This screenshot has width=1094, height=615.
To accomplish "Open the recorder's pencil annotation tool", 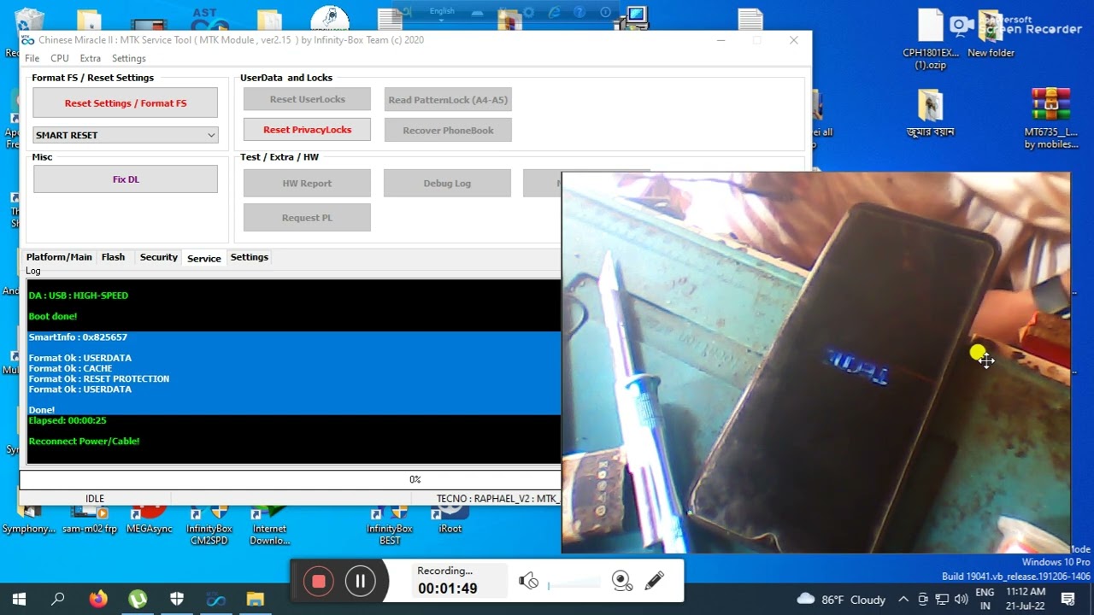I will [655, 581].
